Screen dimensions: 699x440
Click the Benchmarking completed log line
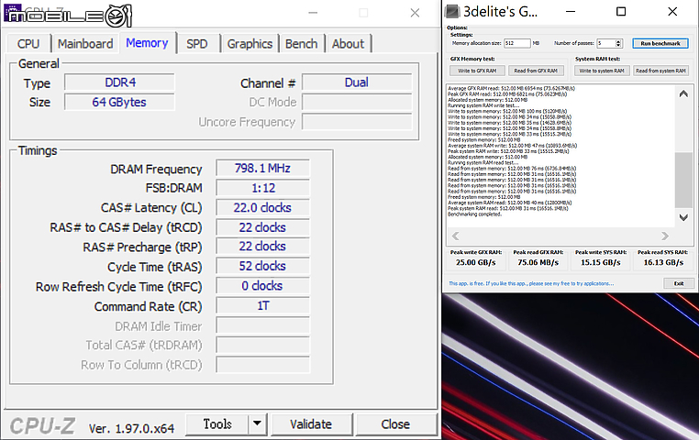pos(475,214)
